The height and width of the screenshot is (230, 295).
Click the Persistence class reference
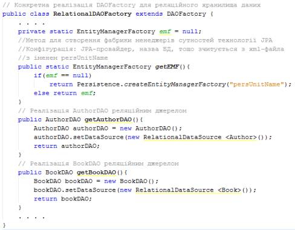pyautogui.click(x=99, y=85)
